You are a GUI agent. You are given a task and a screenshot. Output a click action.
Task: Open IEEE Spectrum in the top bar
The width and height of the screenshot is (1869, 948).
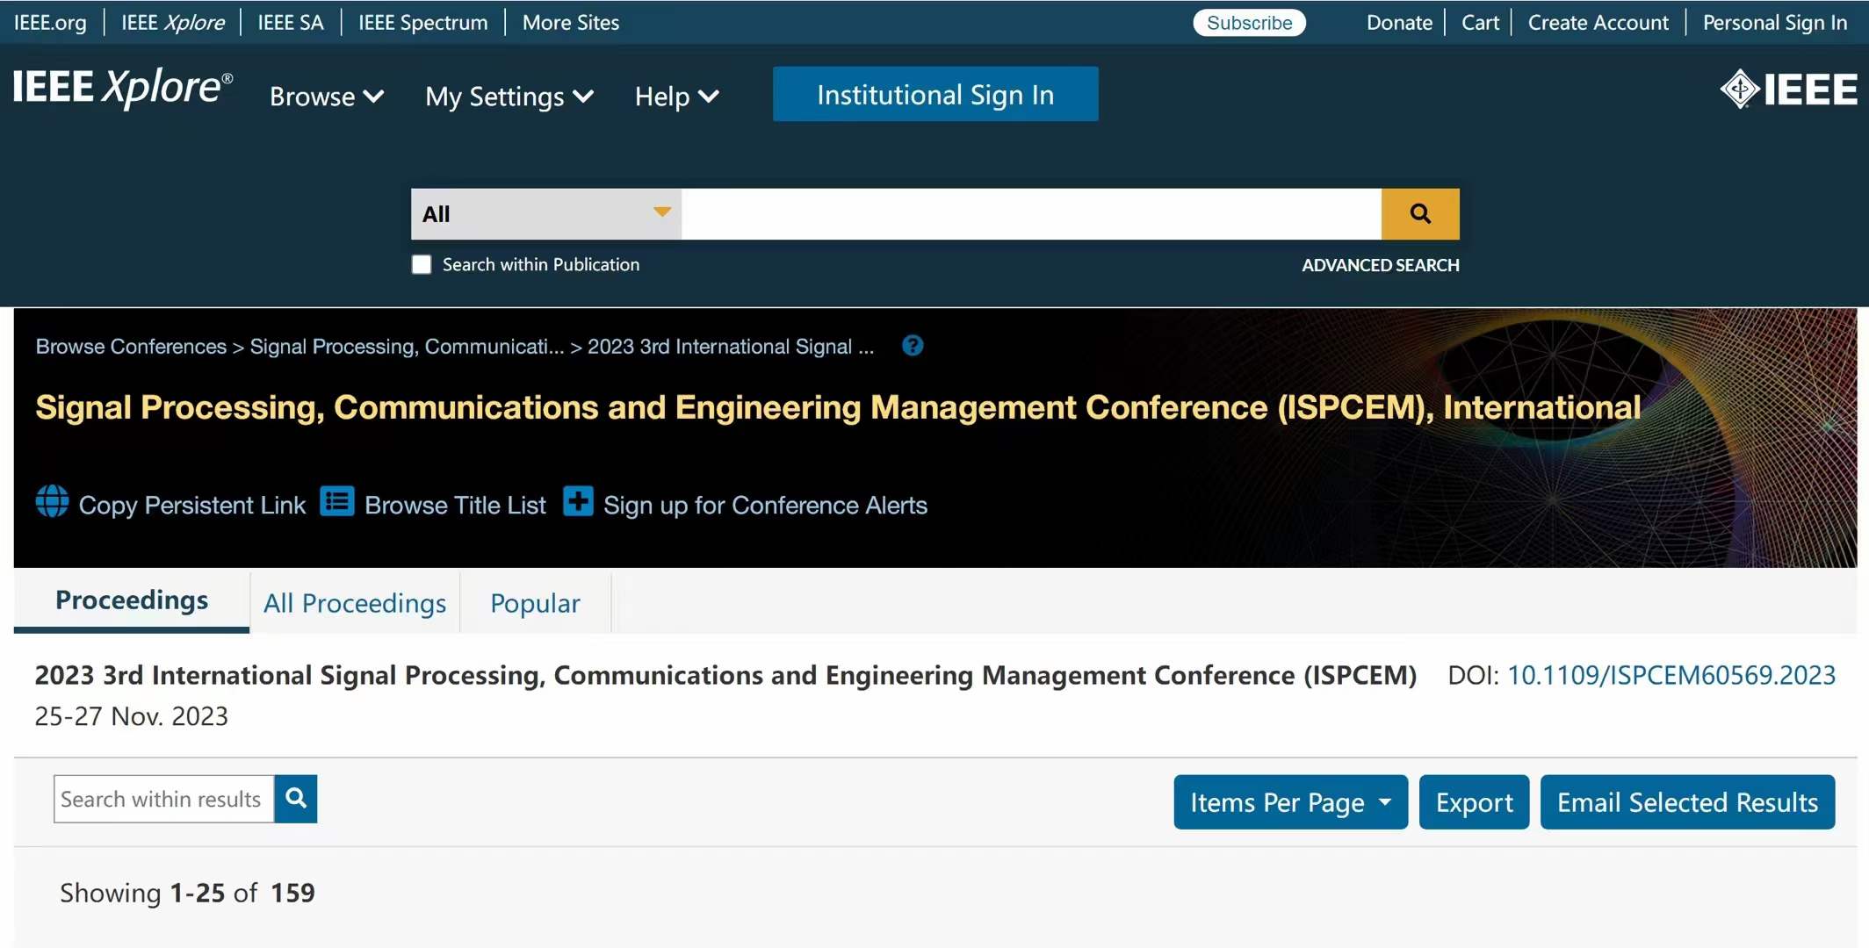tap(423, 23)
